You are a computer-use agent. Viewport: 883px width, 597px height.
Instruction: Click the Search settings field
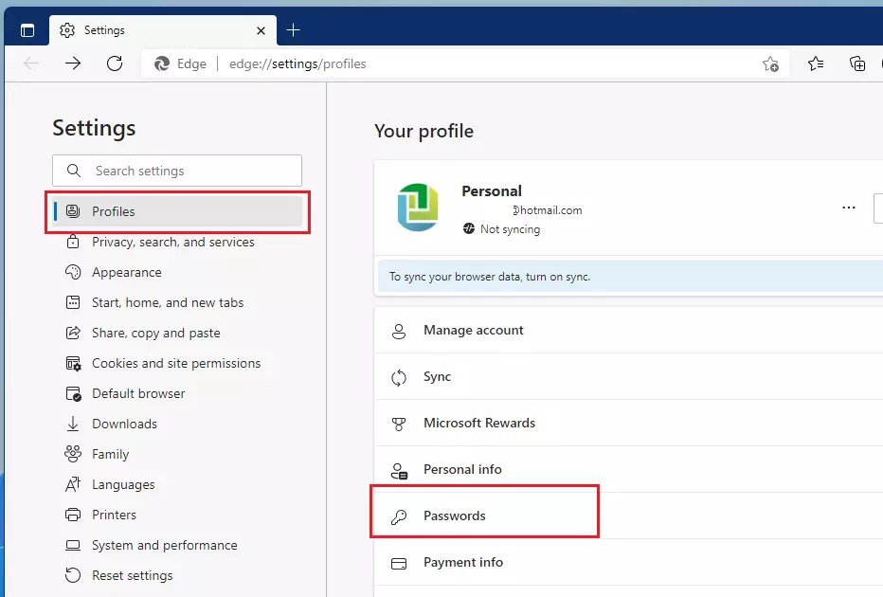point(176,171)
